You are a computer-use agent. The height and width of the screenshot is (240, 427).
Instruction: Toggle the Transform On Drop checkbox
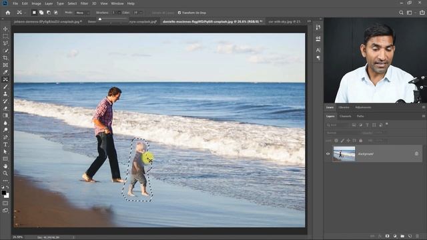tap(179, 13)
